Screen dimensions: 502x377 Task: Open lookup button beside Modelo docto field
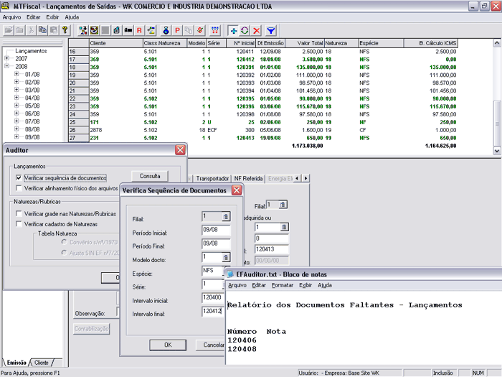pos(224,257)
